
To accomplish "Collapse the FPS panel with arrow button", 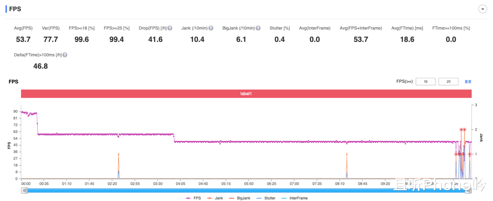I will pos(483,9).
